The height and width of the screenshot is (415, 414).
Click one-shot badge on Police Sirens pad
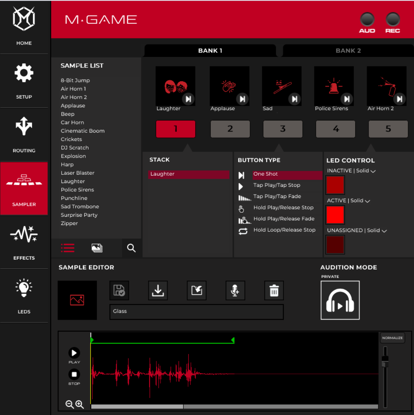pos(347,99)
